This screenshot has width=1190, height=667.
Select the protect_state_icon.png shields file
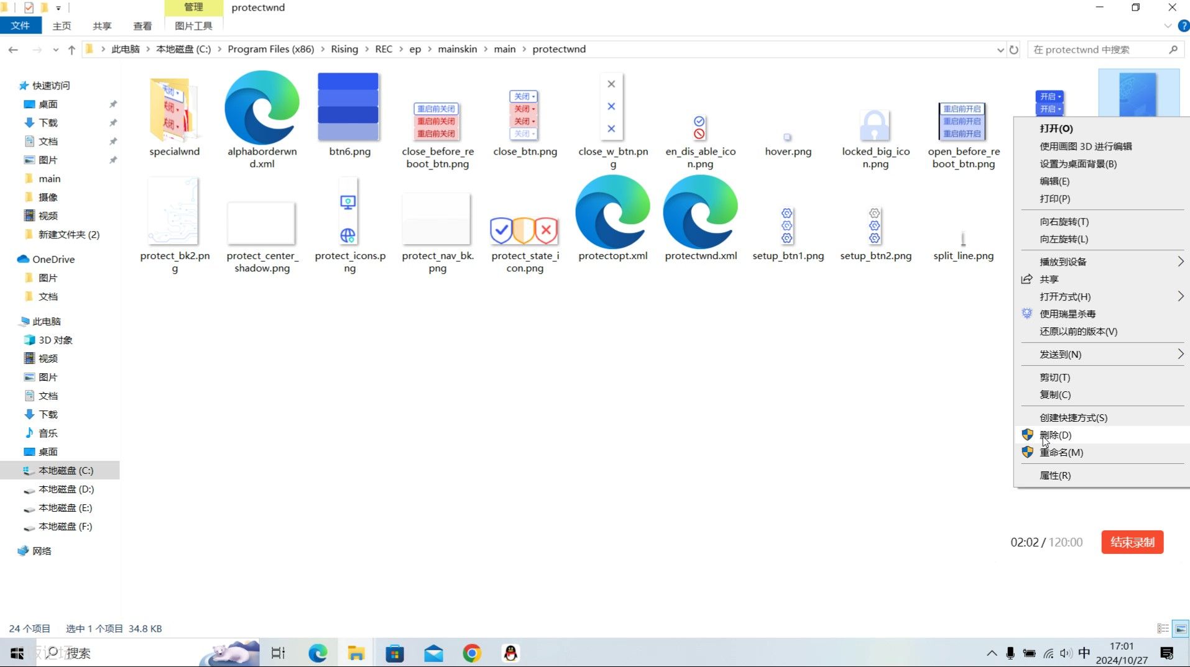(524, 231)
